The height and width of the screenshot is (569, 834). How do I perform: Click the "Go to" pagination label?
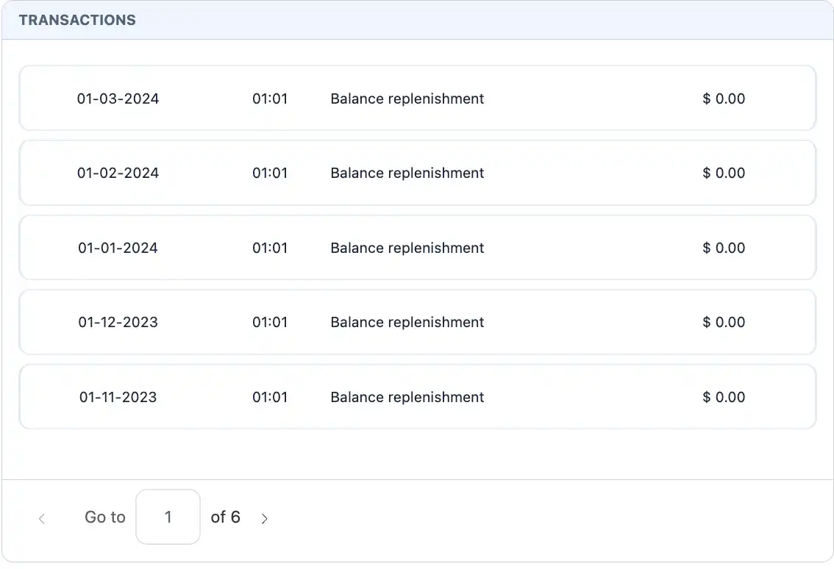[x=105, y=517]
